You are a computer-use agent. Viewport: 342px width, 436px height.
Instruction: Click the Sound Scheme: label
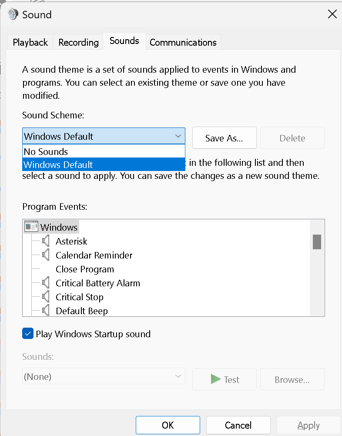tap(53, 115)
